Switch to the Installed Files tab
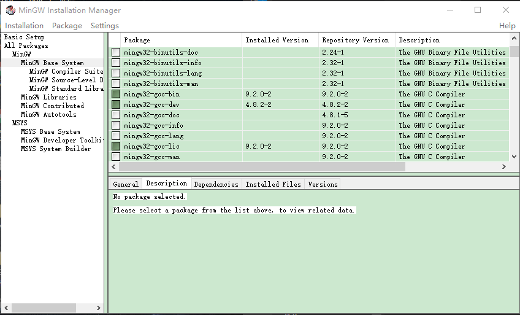Viewport: 520px width, 315px height. [273, 184]
